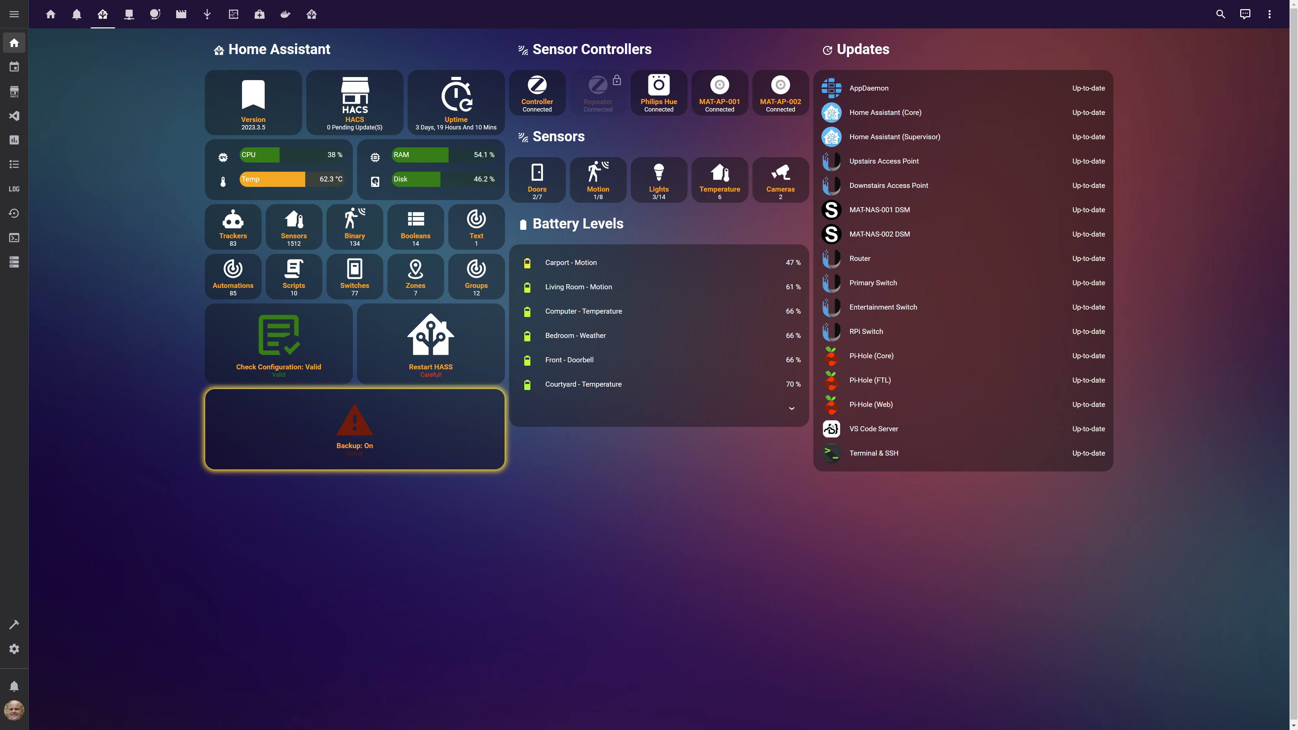Toggle the Lights 3/14 card
This screenshot has height=730, width=1298.
coord(658,180)
